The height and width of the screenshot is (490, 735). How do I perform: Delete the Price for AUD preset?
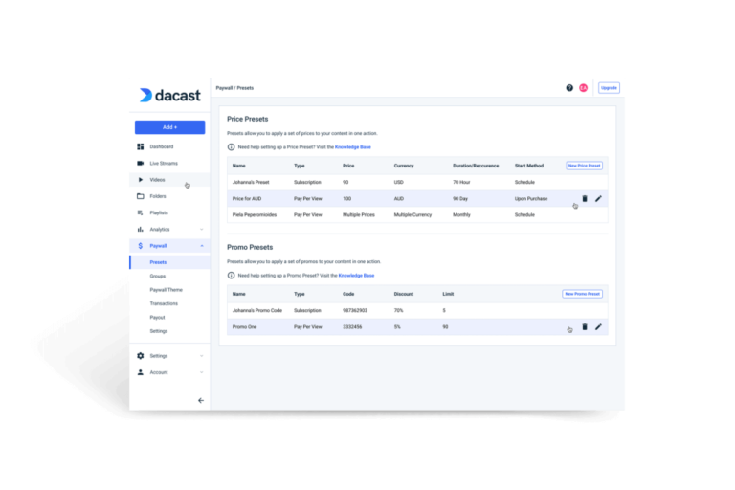[x=585, y=198]
